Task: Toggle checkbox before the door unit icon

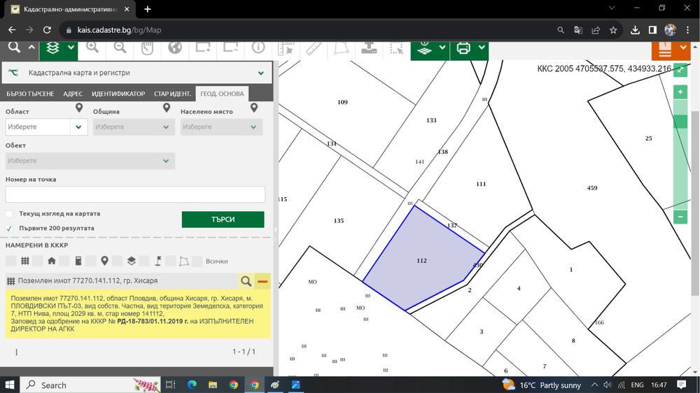Action: pos(64,261)
